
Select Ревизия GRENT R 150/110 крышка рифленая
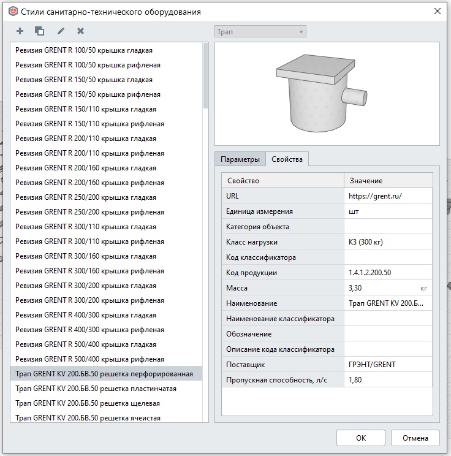(x=107, y=124)
